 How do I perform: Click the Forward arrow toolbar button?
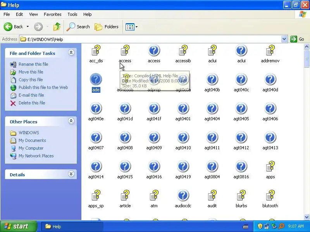[38, 27]
